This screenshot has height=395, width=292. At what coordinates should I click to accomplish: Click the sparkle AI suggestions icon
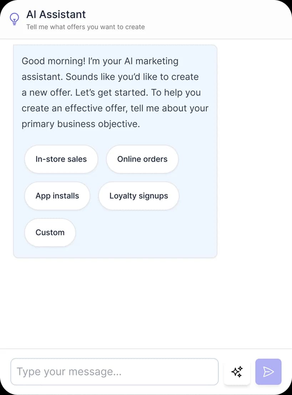tap(237, 371)
